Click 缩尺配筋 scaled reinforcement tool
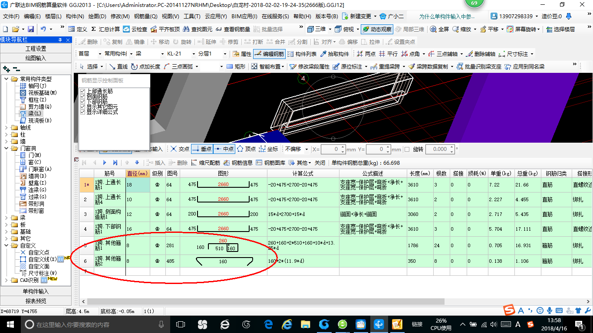Image resolution: width=593 pixels, height=333 pixels. [205, 163]
